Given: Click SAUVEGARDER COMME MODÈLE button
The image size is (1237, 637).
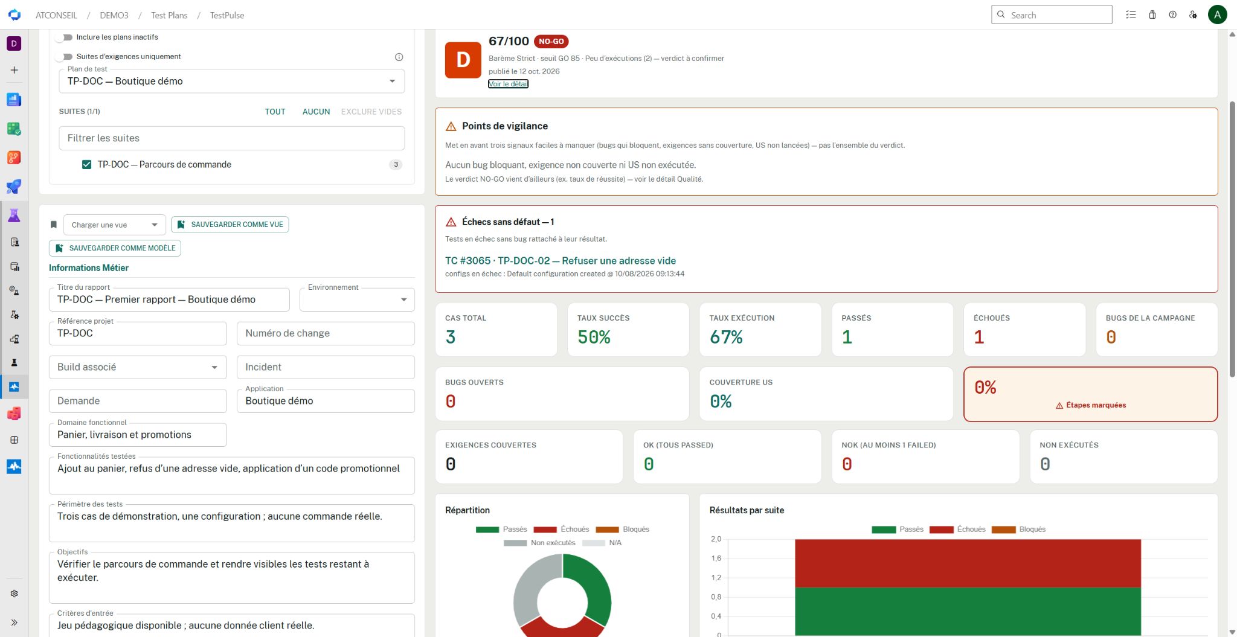Looking at the screenshot, I should (x=115, y=248).
